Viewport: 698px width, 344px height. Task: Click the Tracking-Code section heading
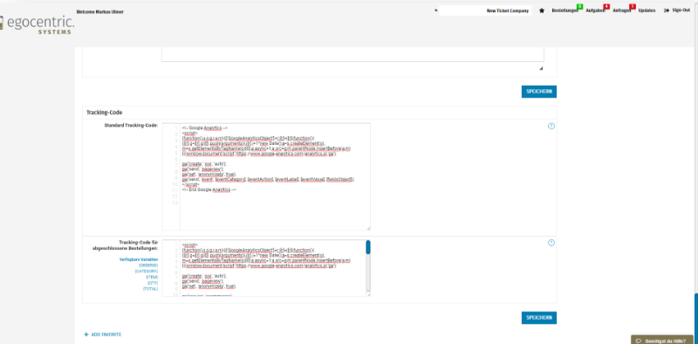(x=104, y=113)
